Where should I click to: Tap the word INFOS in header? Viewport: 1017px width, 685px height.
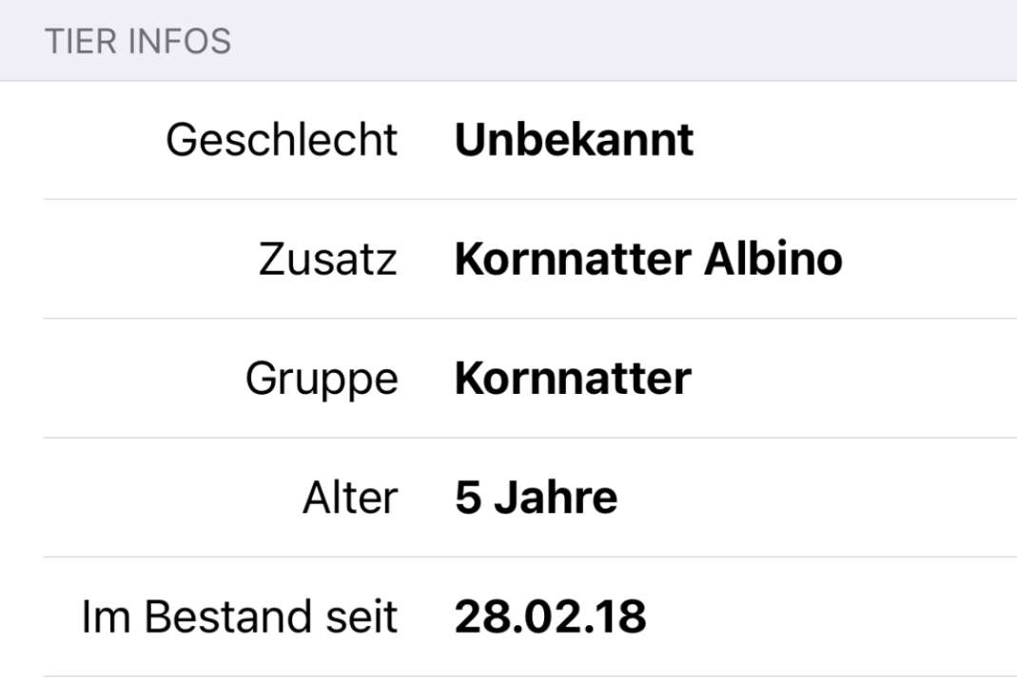(x=180, y=41)
